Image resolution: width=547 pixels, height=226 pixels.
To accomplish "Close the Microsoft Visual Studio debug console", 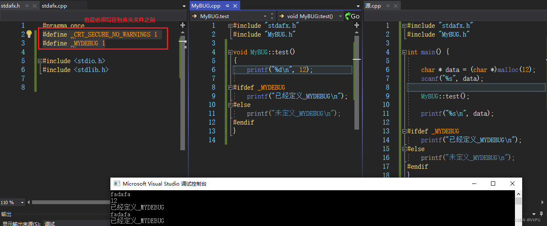I will (512, 184).
